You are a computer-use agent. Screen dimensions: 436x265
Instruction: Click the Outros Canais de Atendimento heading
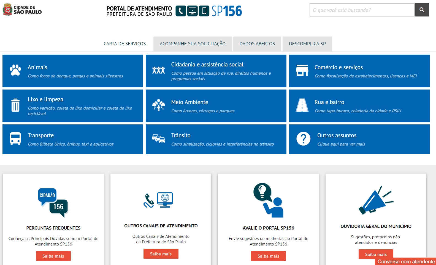161,226
